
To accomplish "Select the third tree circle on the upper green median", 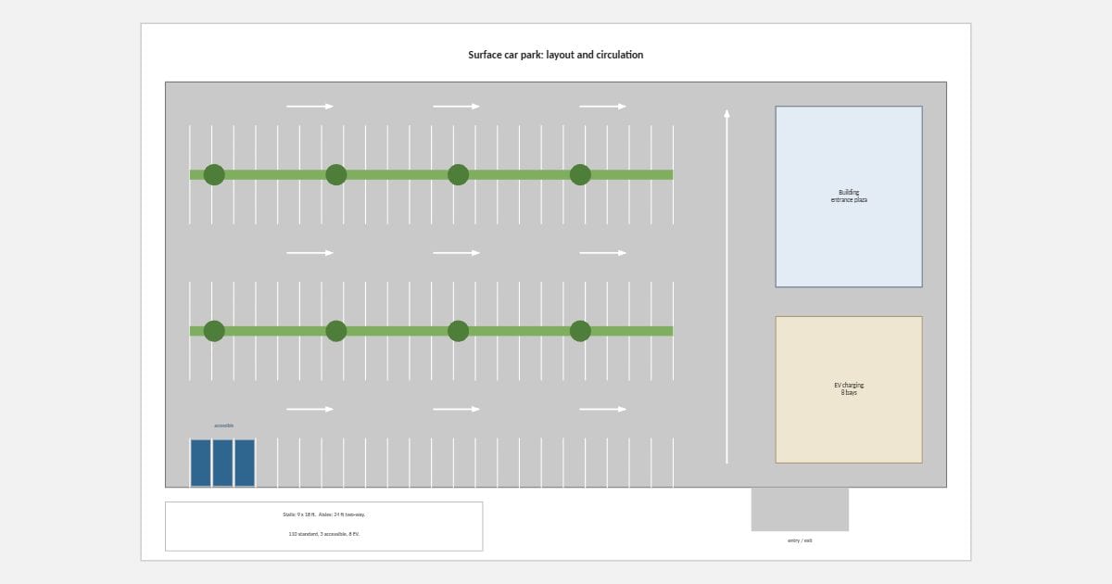I will click(x=458, y=174).
